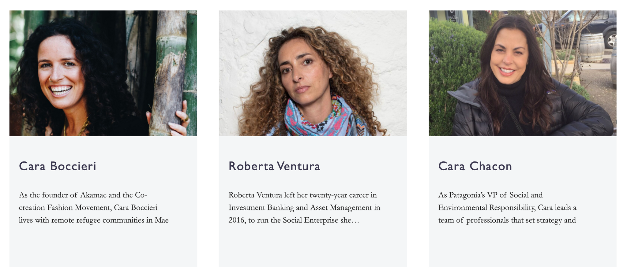
Task: Click the word "Patagonia's" in the third bio
Action: (464, 195)
